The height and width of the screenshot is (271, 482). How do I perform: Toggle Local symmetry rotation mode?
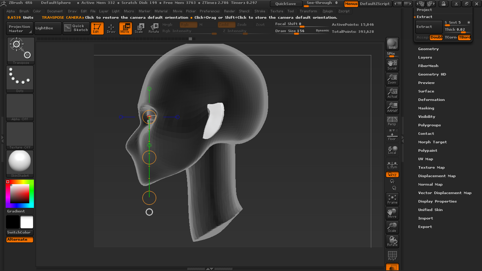[x=392, y=150]
